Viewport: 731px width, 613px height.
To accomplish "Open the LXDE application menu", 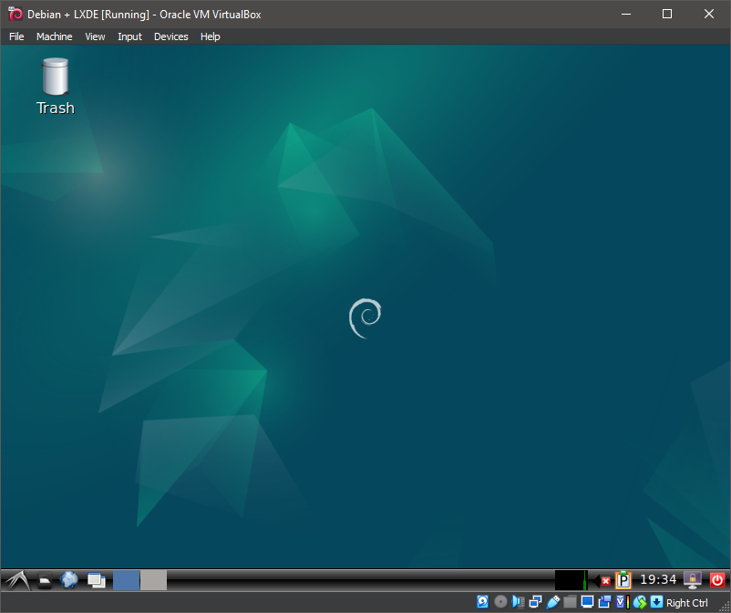I will [15, 580].
